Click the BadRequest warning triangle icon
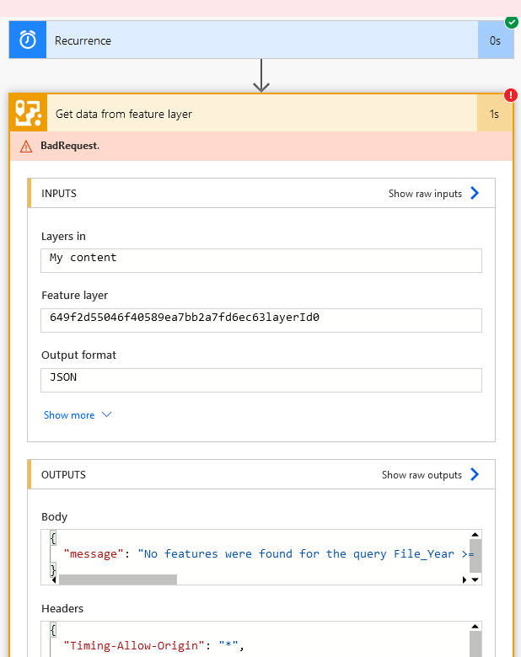Screen dimensions: 521x657 (x=26, y=147)
